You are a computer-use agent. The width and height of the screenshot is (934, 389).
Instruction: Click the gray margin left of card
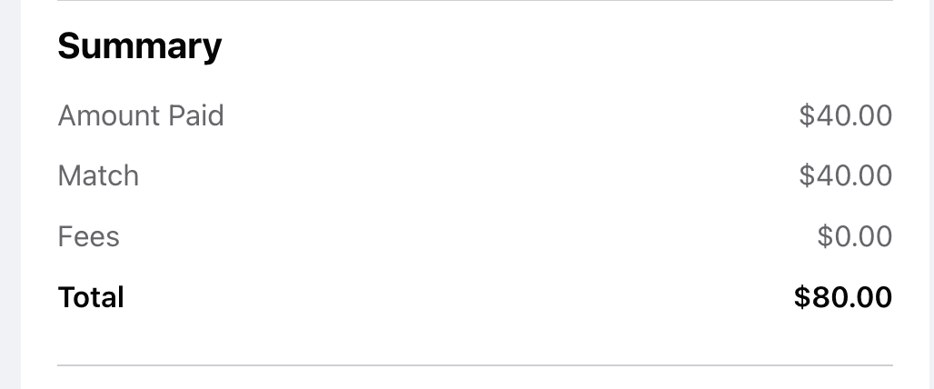(10, 194)
